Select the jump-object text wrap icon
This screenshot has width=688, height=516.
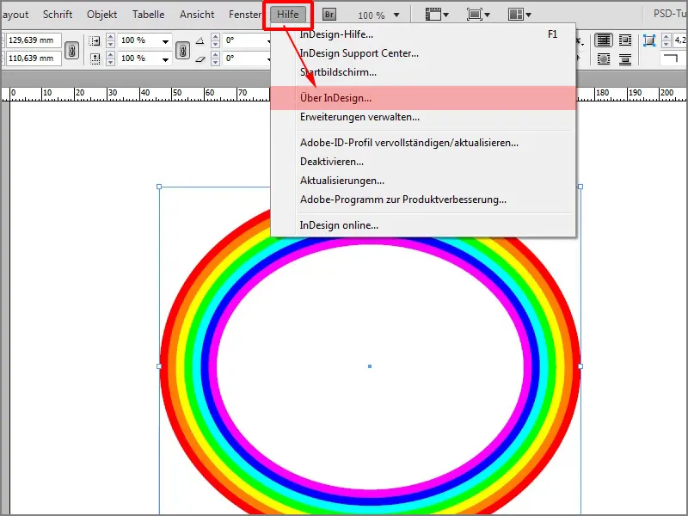(x=626, y=58)
